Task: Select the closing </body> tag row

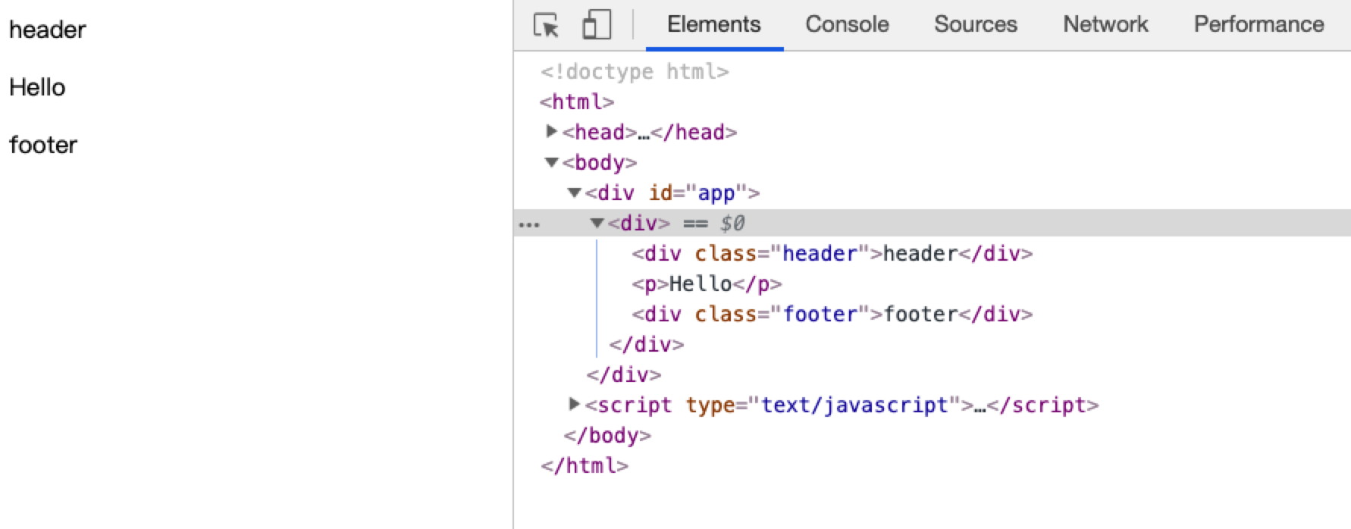Action: 607,435
